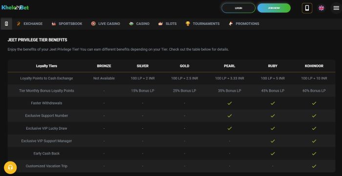The width and height of the screenshot is (342, 176).
Task: Select the PEARL column header
Action: [230, 66]
